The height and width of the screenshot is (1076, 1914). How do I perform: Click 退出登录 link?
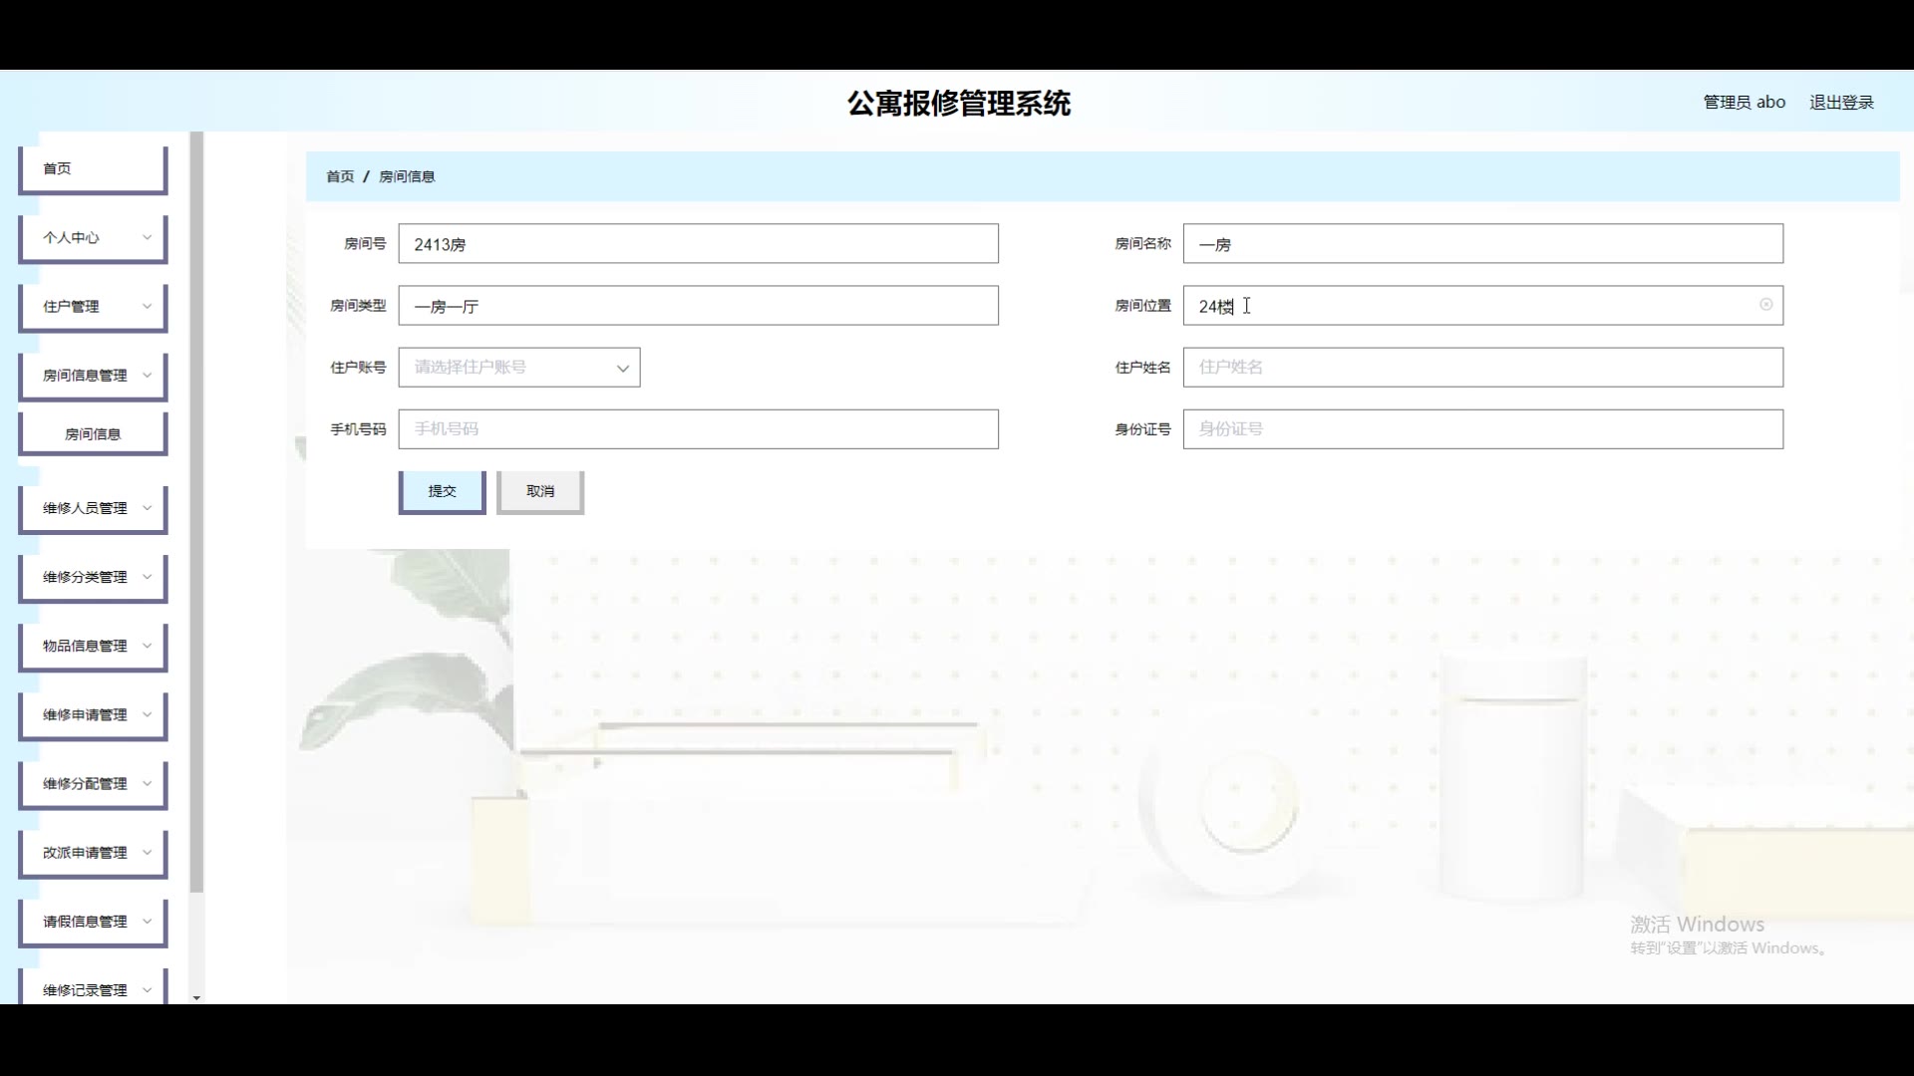[1841, 103]
